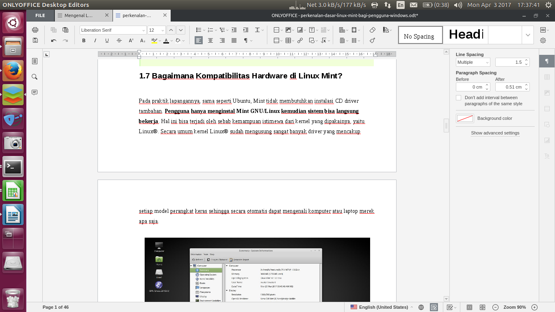Open the Liberation Serif font dropdown

click(x=113, y=30)
